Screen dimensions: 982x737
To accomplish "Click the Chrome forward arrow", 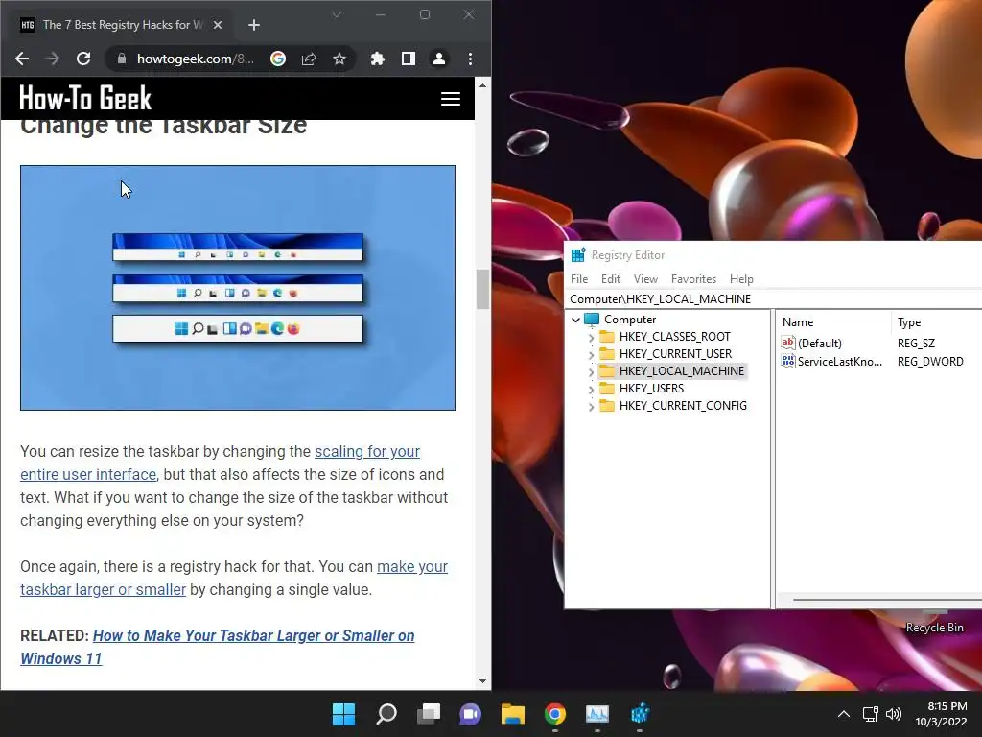I will tap(53, 59).
